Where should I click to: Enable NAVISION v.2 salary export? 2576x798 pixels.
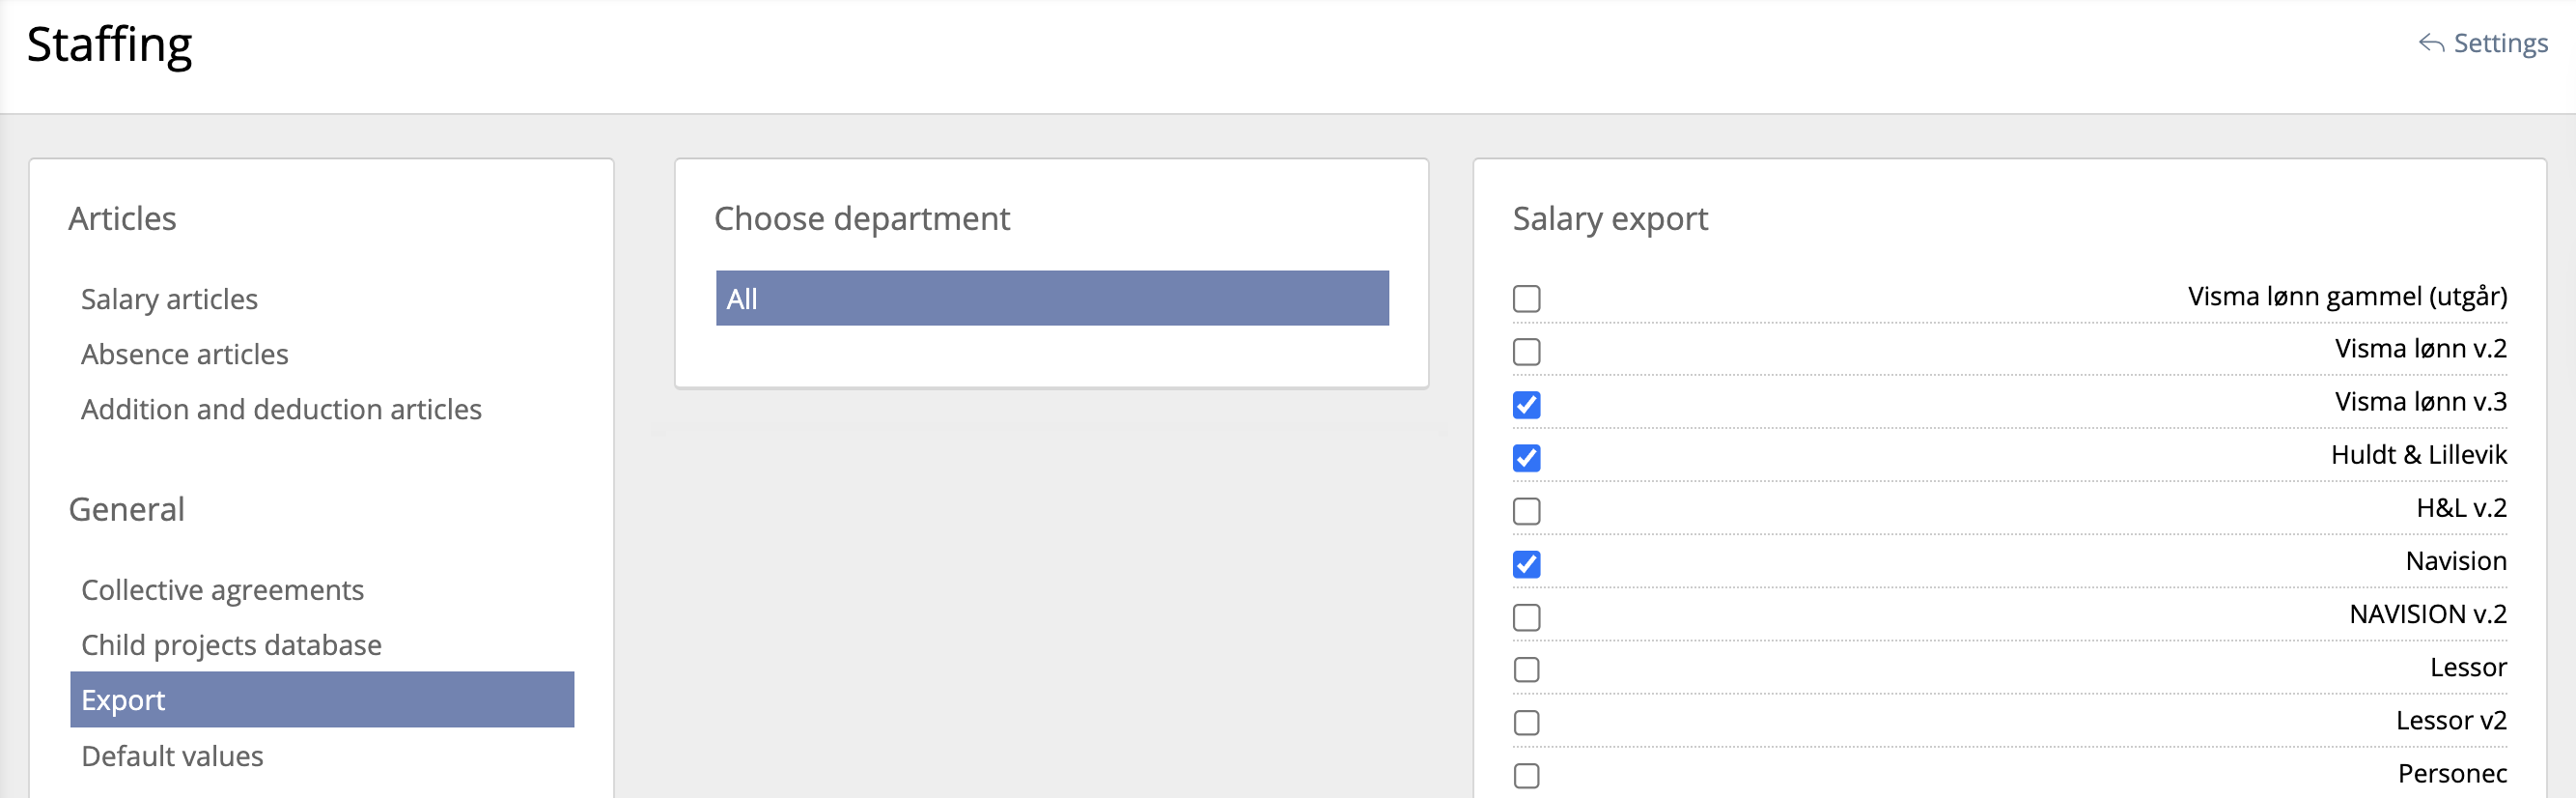coord(1526,617)
